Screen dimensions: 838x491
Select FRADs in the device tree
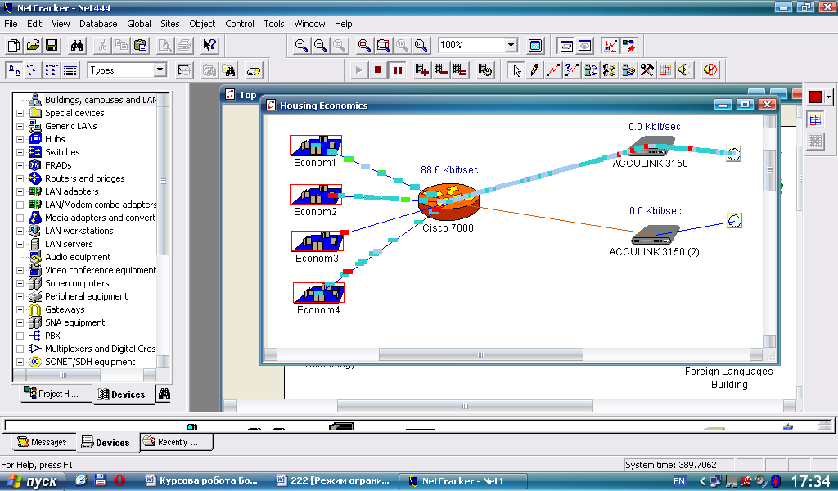point(58,165)
